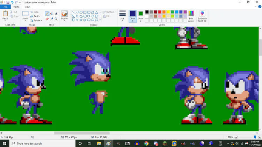Image resolution: width=262 pixels, height=147 pixels.
Task: Show hidden system tray icons
Action: 228,143
